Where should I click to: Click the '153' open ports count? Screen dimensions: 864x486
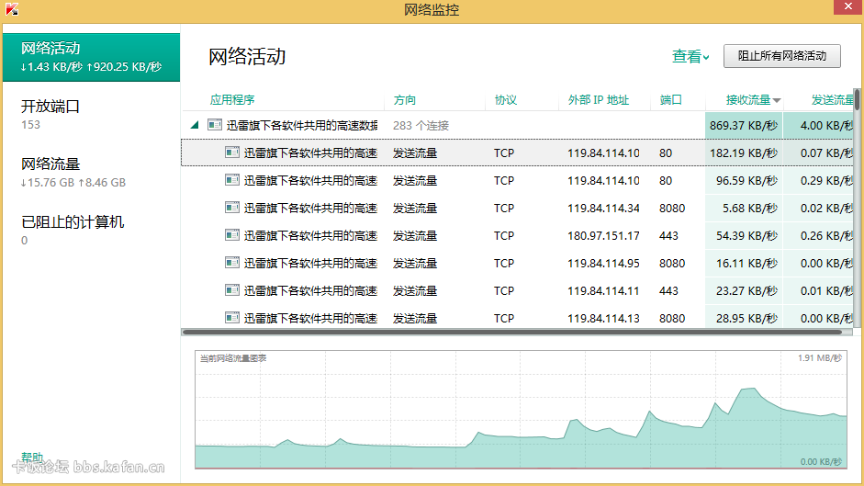30,125
